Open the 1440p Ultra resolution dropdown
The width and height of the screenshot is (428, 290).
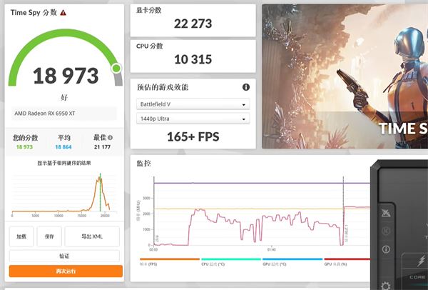tap(192, 118)
